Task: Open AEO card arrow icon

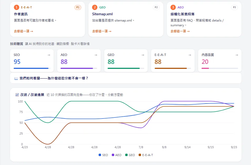Action: point(96,55)
